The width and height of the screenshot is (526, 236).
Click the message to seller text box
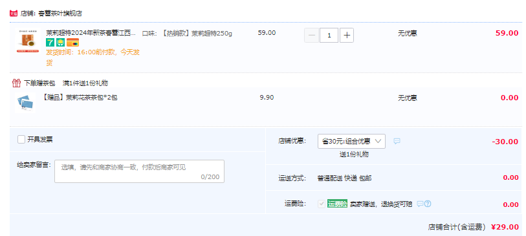139,171
